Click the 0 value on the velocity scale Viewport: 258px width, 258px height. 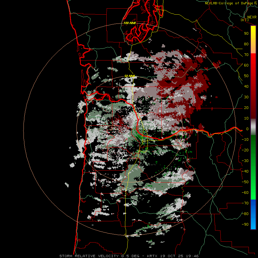pyautogui.click(x=247, y=129)
